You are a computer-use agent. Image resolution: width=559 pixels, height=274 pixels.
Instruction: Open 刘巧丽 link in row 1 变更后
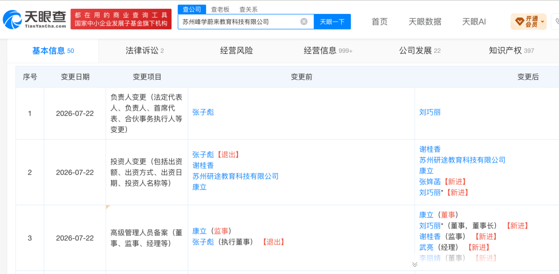(x=430, y=113)
